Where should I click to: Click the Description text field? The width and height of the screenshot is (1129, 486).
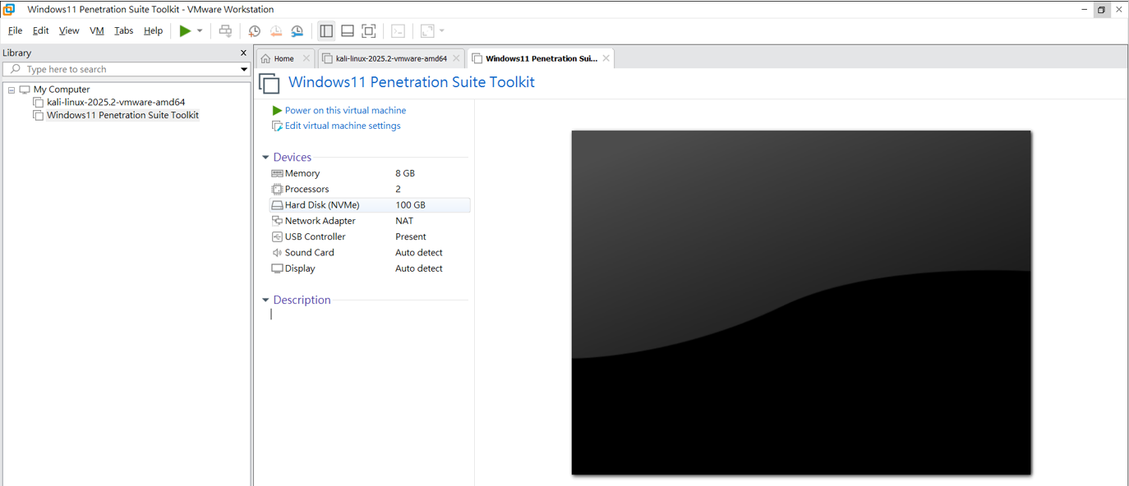(368, 314)
